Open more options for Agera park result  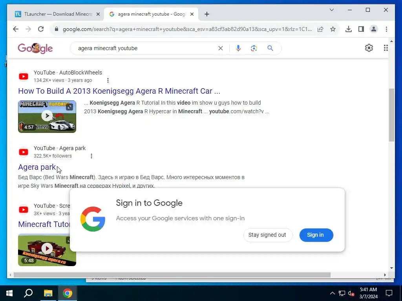[x=91, y=156]
